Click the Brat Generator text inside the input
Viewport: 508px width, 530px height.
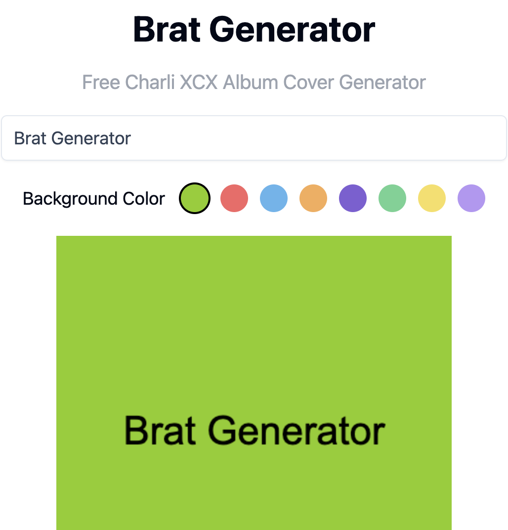point(72,138)
